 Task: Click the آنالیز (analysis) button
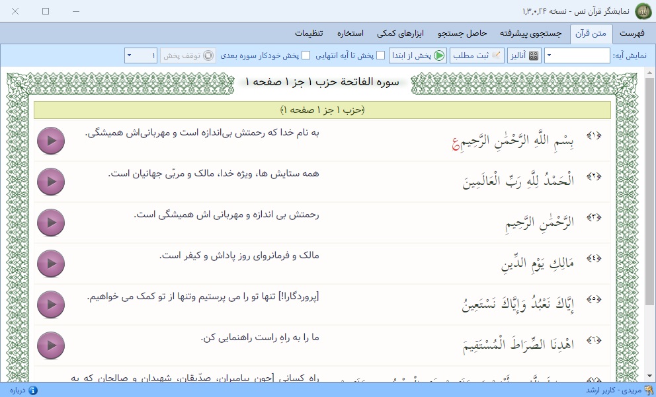coord(524,55)
